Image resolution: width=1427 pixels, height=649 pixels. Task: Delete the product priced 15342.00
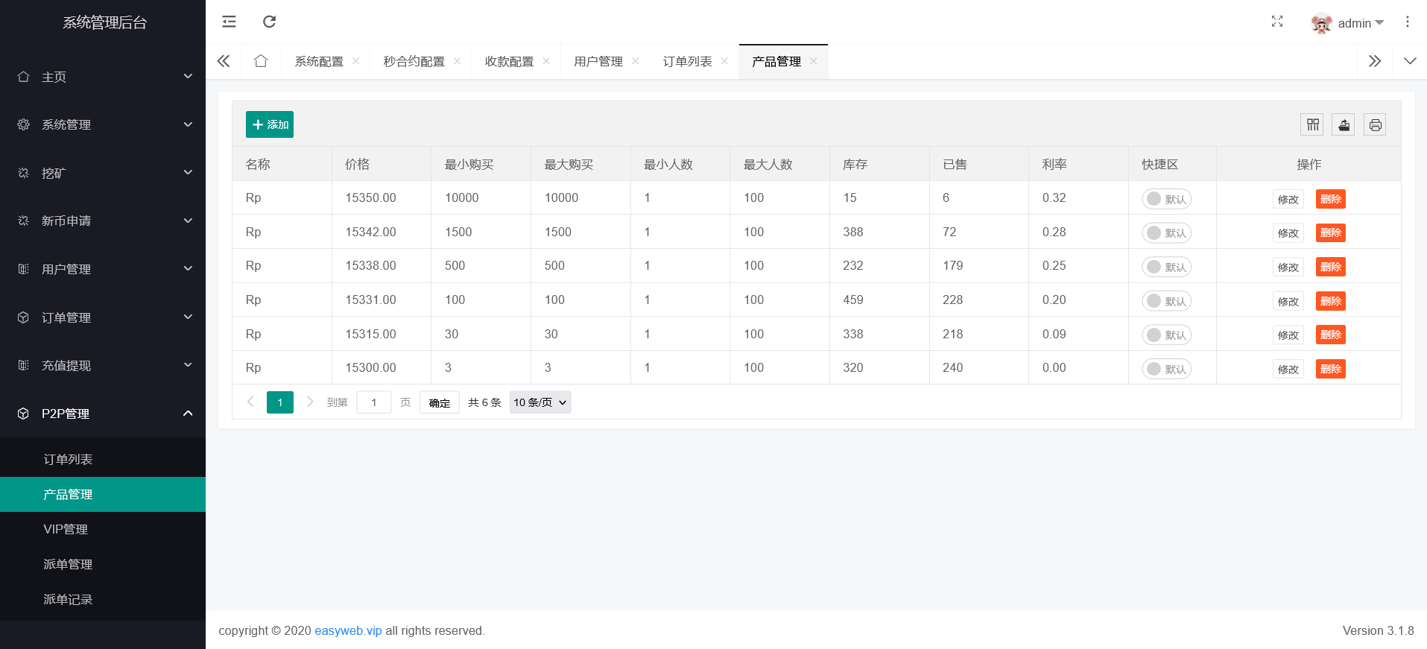1330,232
